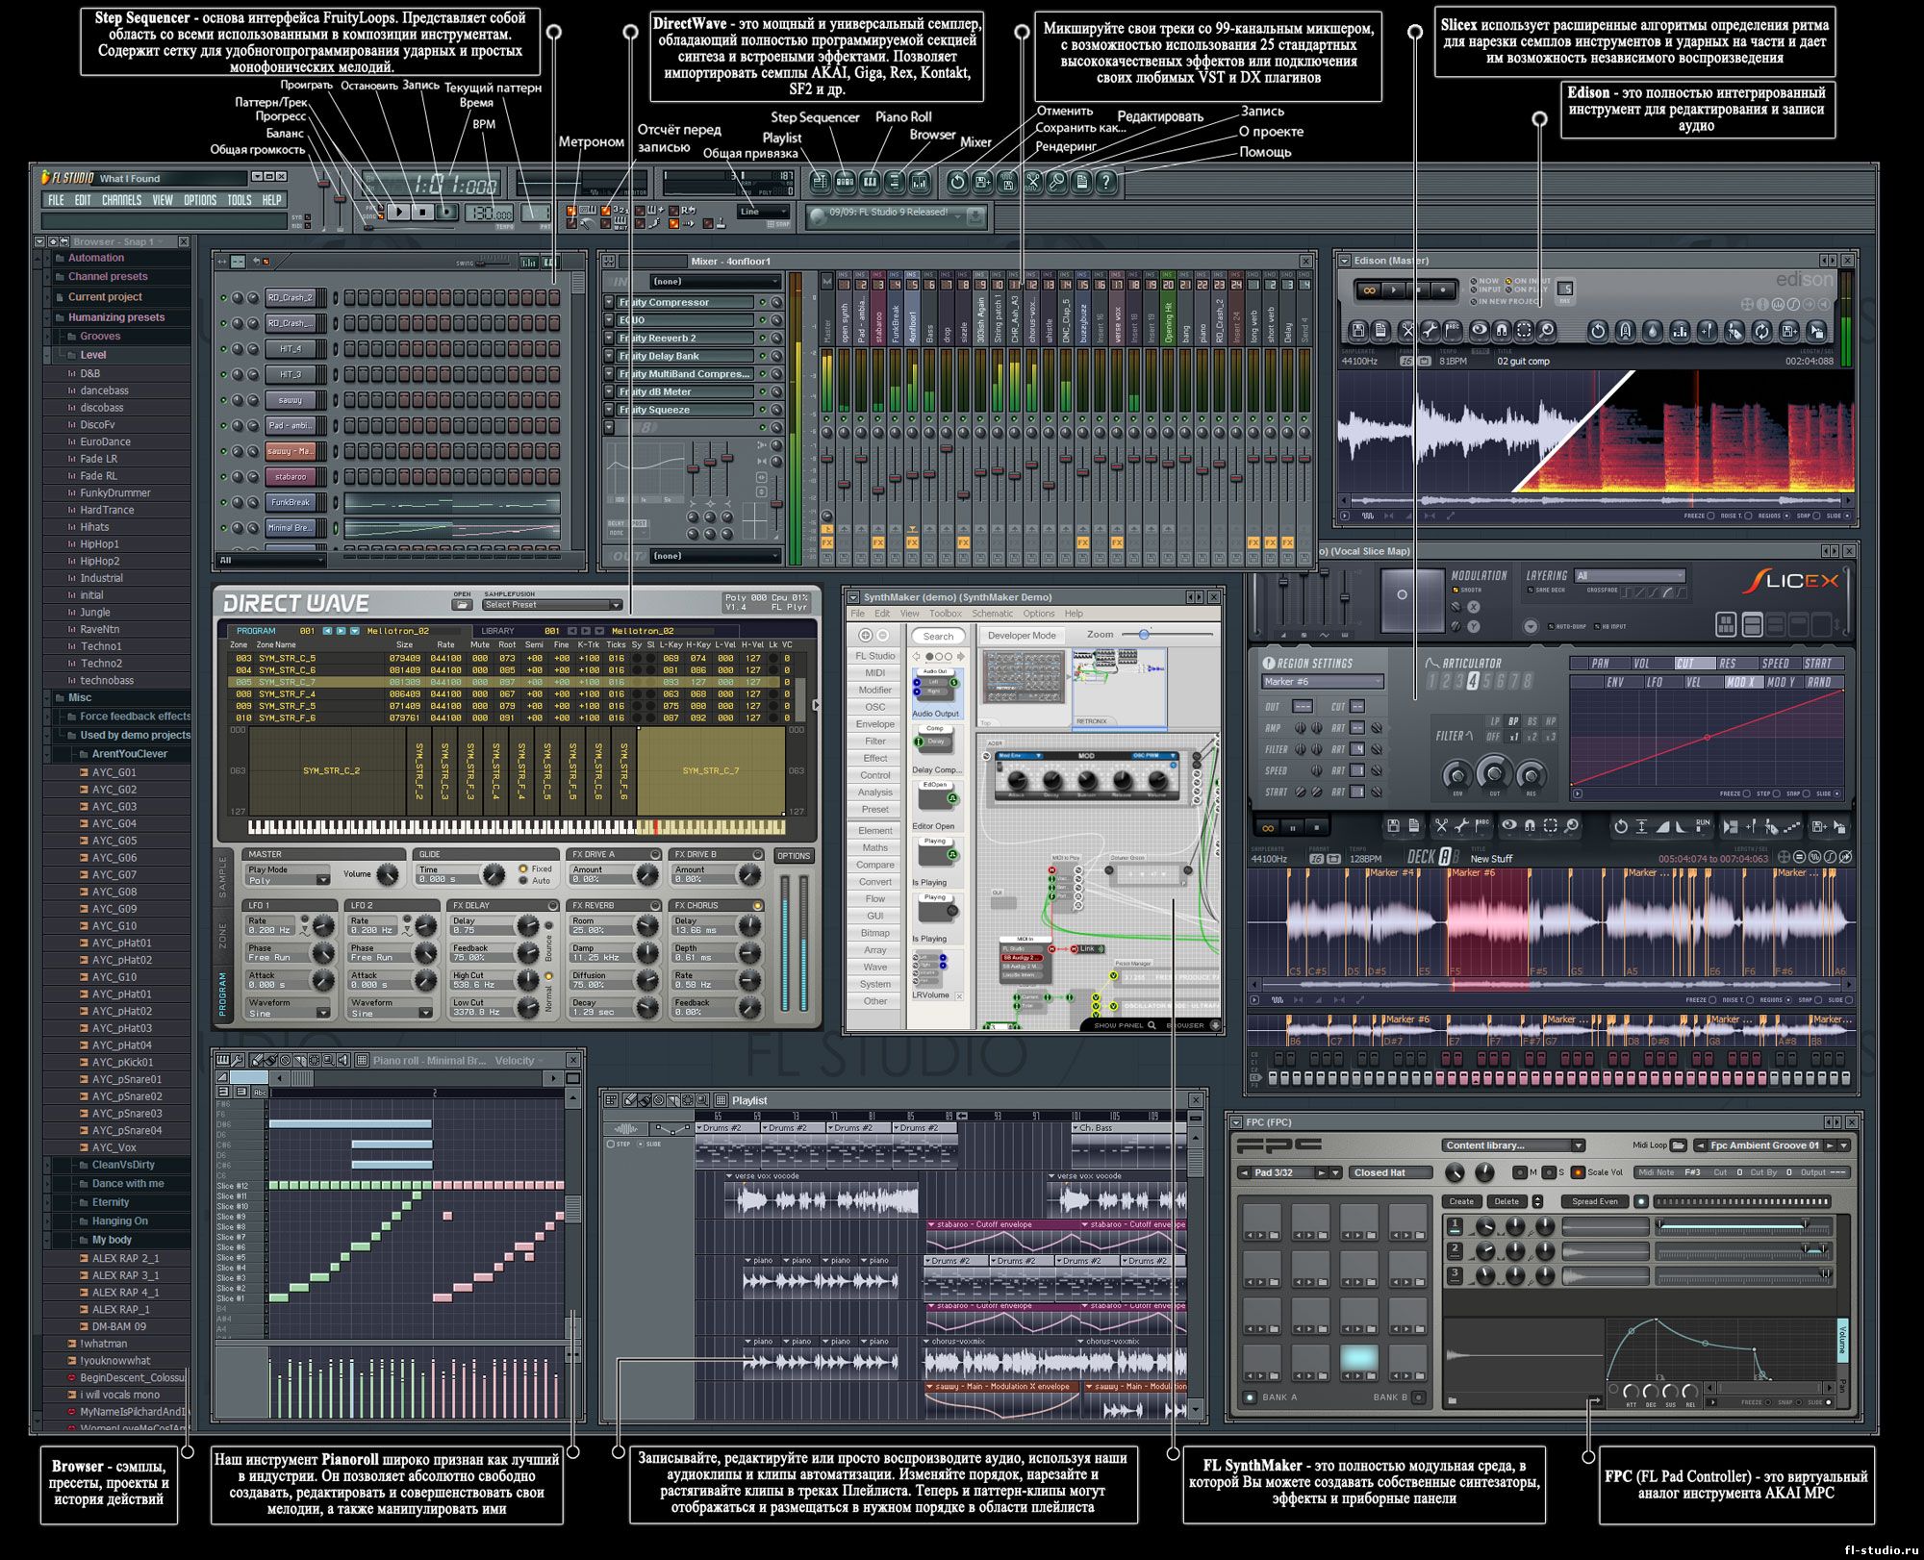Viewport: 1924px width, 1560px height.
Task: Open the Line snap dropdown
Action: [x=764, y=212]
